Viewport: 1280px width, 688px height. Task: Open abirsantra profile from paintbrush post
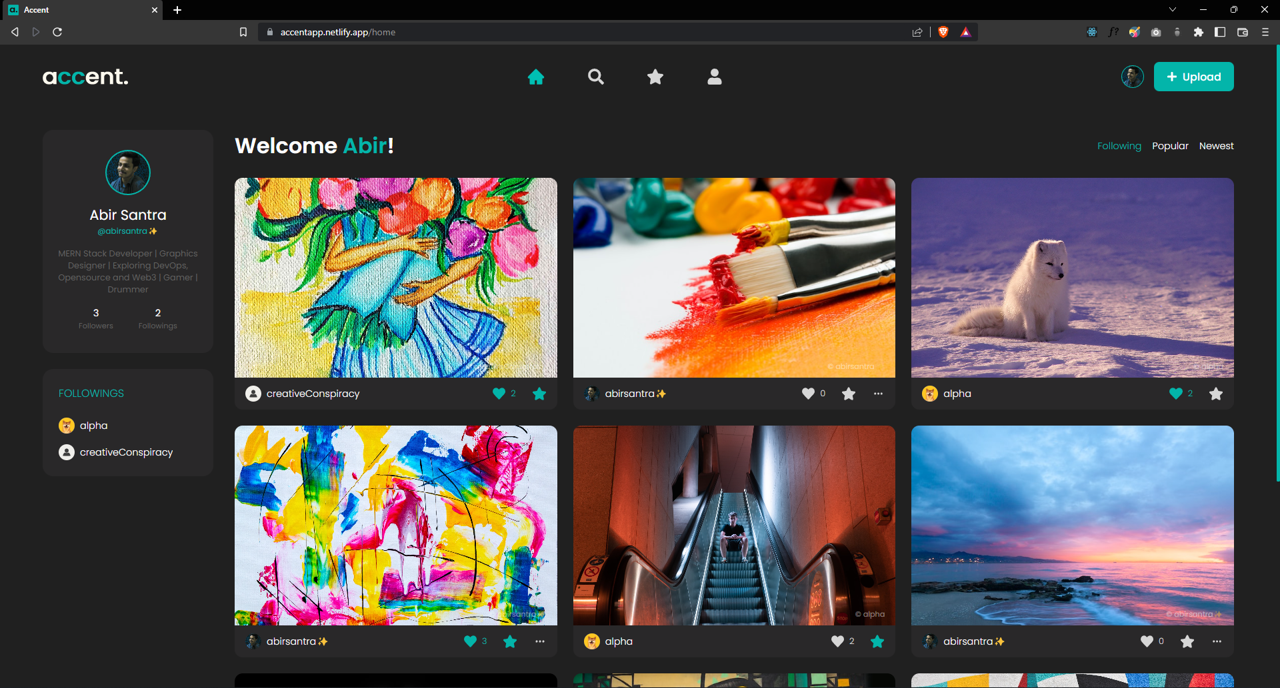pyautogui.click(x=635, y=394)
